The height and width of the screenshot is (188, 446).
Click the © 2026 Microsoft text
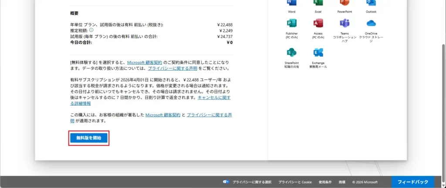[x=365, y=182]
